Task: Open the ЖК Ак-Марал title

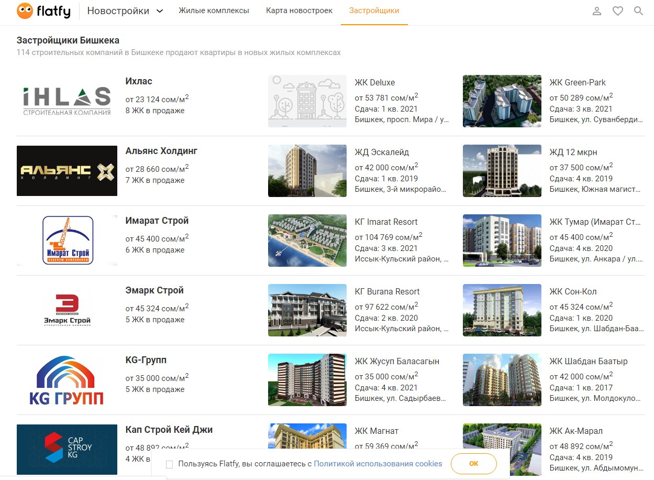Action: coord(576,431)
